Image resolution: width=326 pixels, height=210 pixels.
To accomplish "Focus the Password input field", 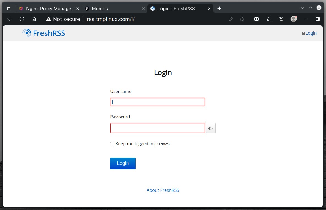I will (x=158, y=128).
